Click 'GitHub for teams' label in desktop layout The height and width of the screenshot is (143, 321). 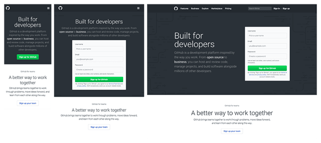click(232, 106)
